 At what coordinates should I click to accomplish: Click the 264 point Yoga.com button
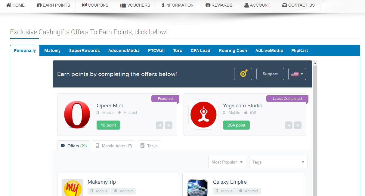[x=236, y=125]
